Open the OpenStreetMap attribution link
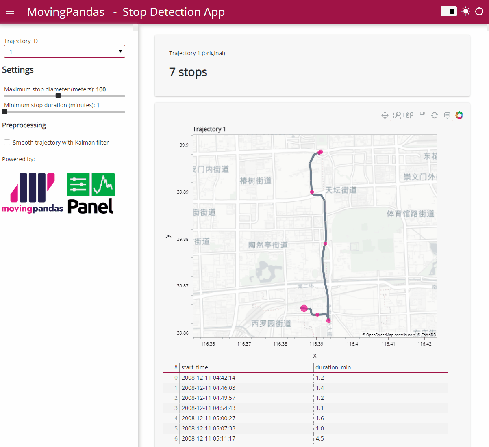Image resolution: width=489 pixels, height=447 pixels. 379,335
